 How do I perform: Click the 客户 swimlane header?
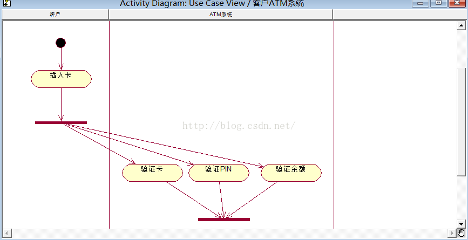pyautogui.click(x=55, y=15)
